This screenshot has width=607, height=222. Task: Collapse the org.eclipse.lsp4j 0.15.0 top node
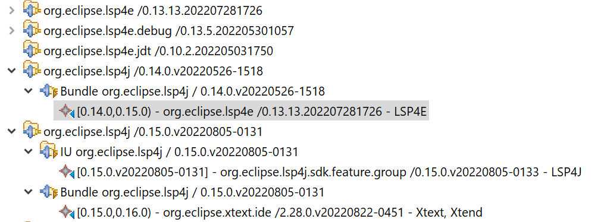[12, 131]
